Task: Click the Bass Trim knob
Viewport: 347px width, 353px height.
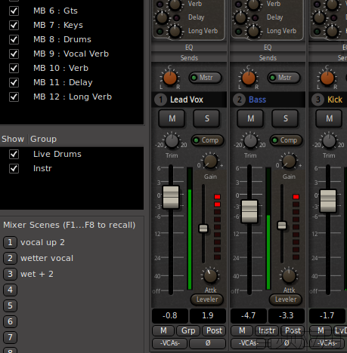Action: click(x=250, y=141)
